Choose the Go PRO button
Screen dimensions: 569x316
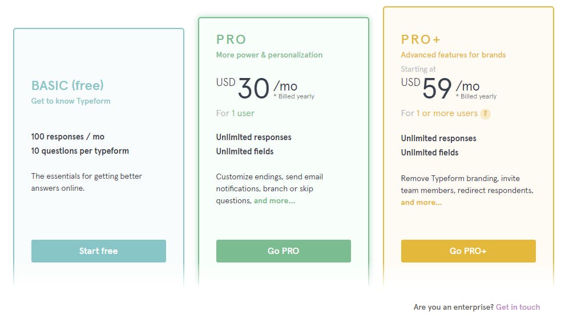[x=284, y=251]
